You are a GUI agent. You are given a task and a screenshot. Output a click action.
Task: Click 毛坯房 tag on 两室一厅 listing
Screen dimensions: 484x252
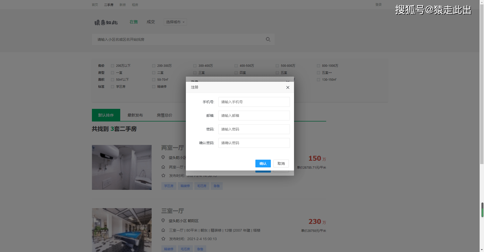pyautogui.click(x=202, y=186)
